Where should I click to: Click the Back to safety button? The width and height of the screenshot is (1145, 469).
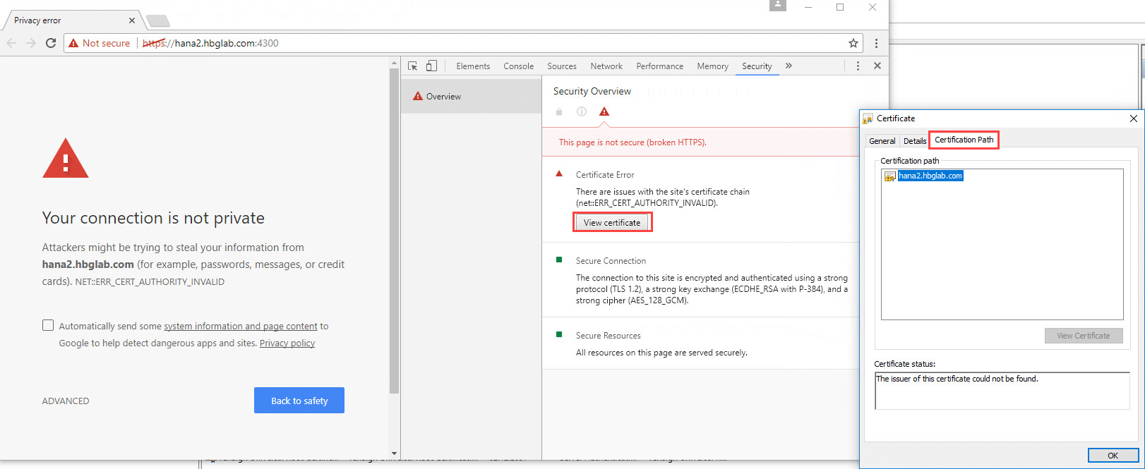coord(299,401)
